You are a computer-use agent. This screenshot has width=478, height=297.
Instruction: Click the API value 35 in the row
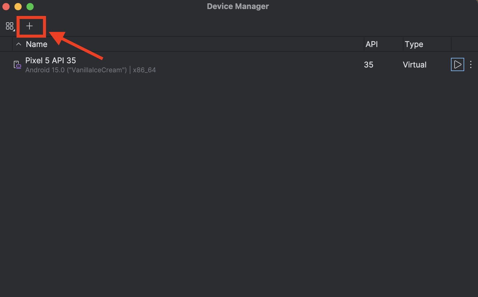[x=369, y=65]
